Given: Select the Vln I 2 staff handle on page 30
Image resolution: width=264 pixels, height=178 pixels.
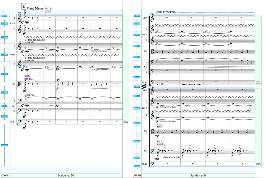Looking at the screenshot, I should pyautogui.click(x=18, y=31).
